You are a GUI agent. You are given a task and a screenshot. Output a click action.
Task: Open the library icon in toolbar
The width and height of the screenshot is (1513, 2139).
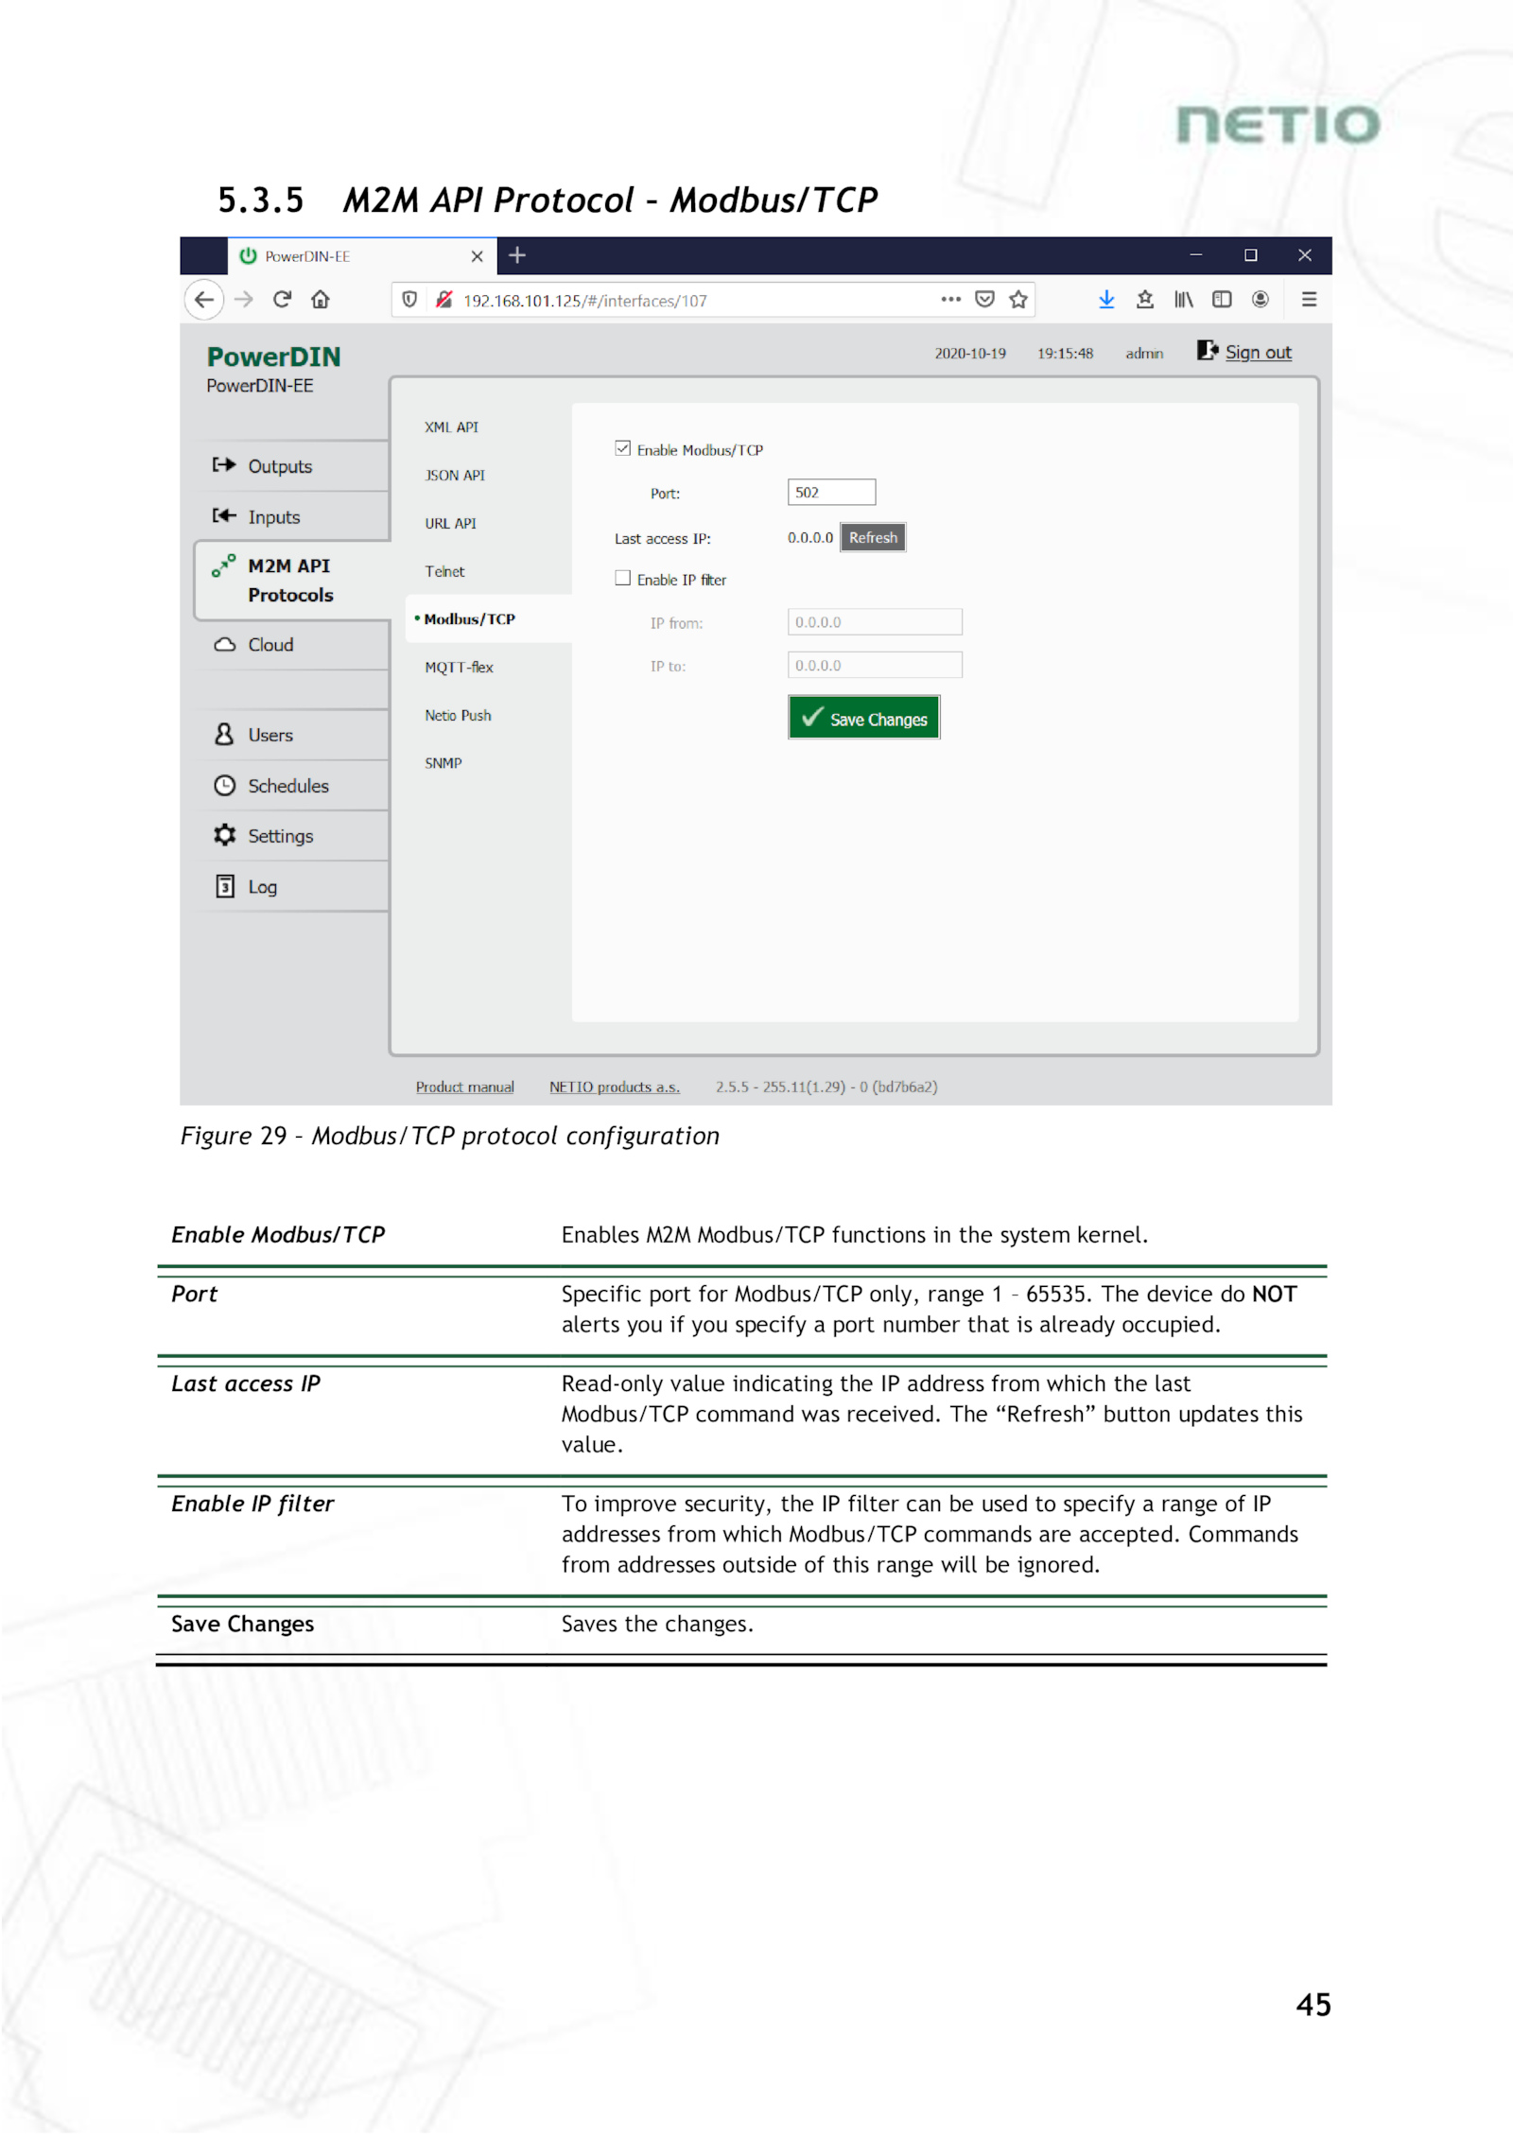coord(1183,300)
